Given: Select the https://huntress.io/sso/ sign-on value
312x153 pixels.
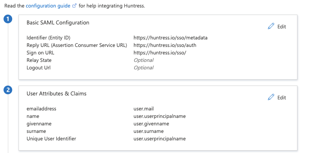Looking at the screenshot, I should point(160,53).
